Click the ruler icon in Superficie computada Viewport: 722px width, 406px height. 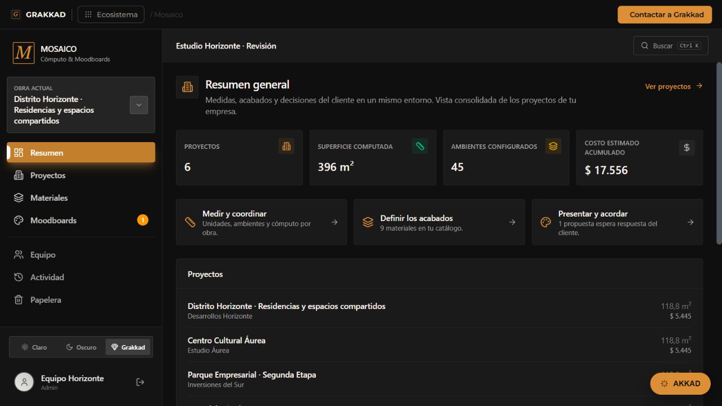[x=420, y=147]
